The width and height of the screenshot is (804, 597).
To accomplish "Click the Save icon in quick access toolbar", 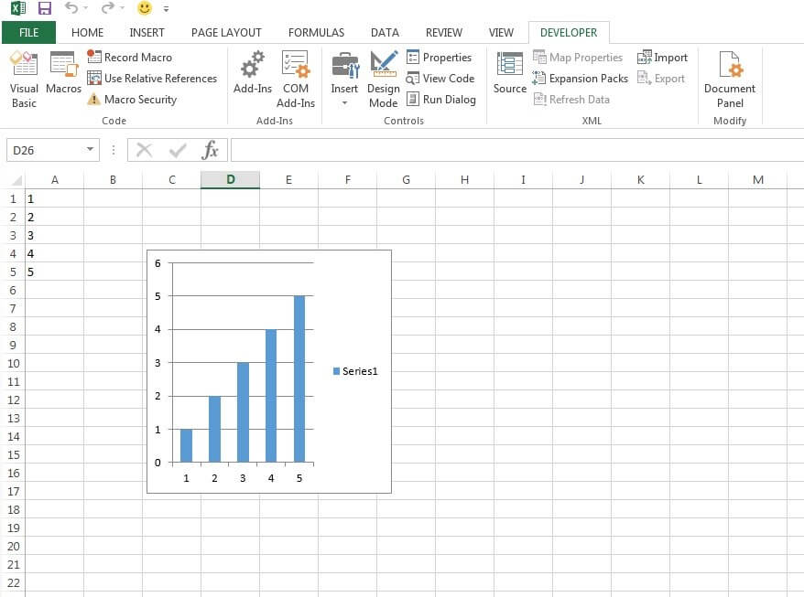I will [x=45, y=8].
